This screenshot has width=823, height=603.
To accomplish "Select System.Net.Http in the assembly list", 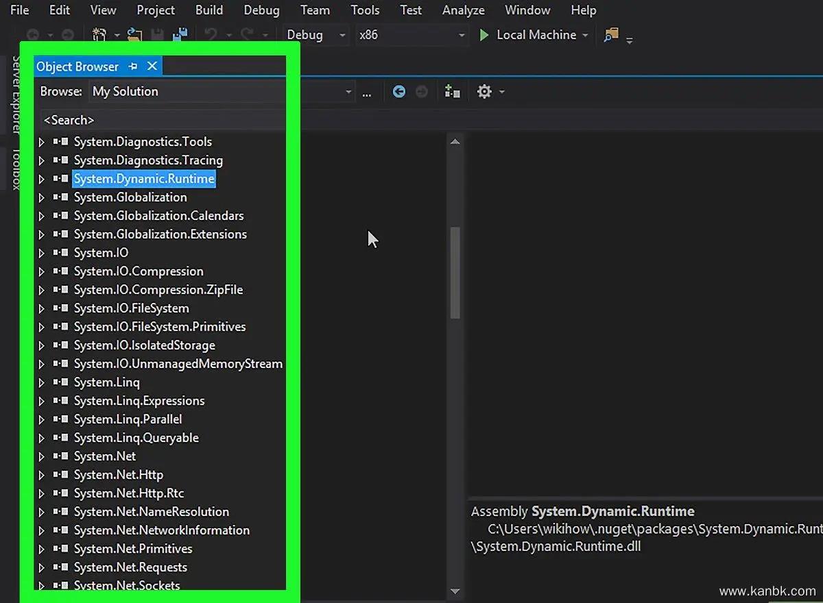I will pos(118,475).
